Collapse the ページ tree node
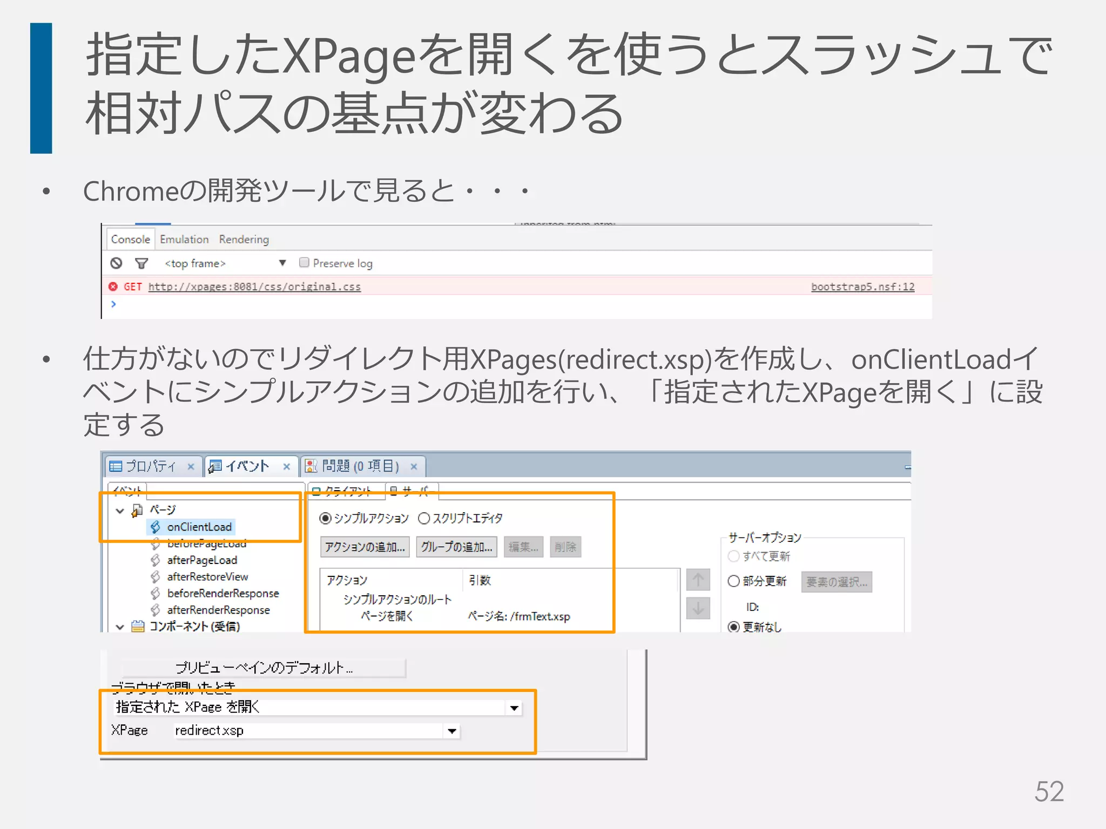1106x829 pixels. click(120, 511)
